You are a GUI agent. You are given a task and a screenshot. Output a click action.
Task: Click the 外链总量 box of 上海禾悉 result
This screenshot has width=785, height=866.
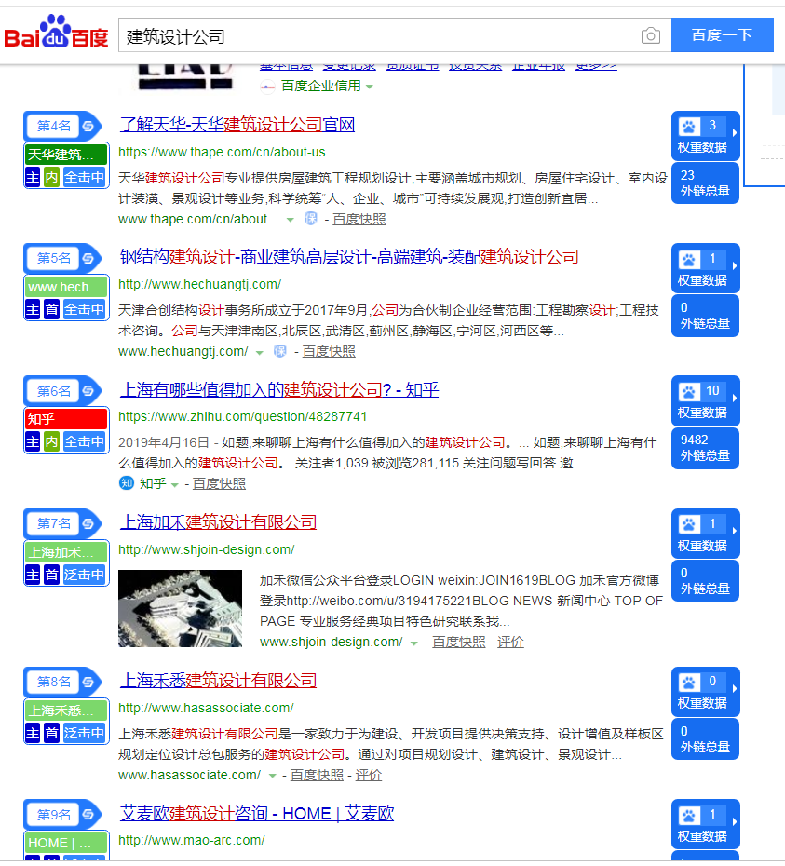(705, 739)
